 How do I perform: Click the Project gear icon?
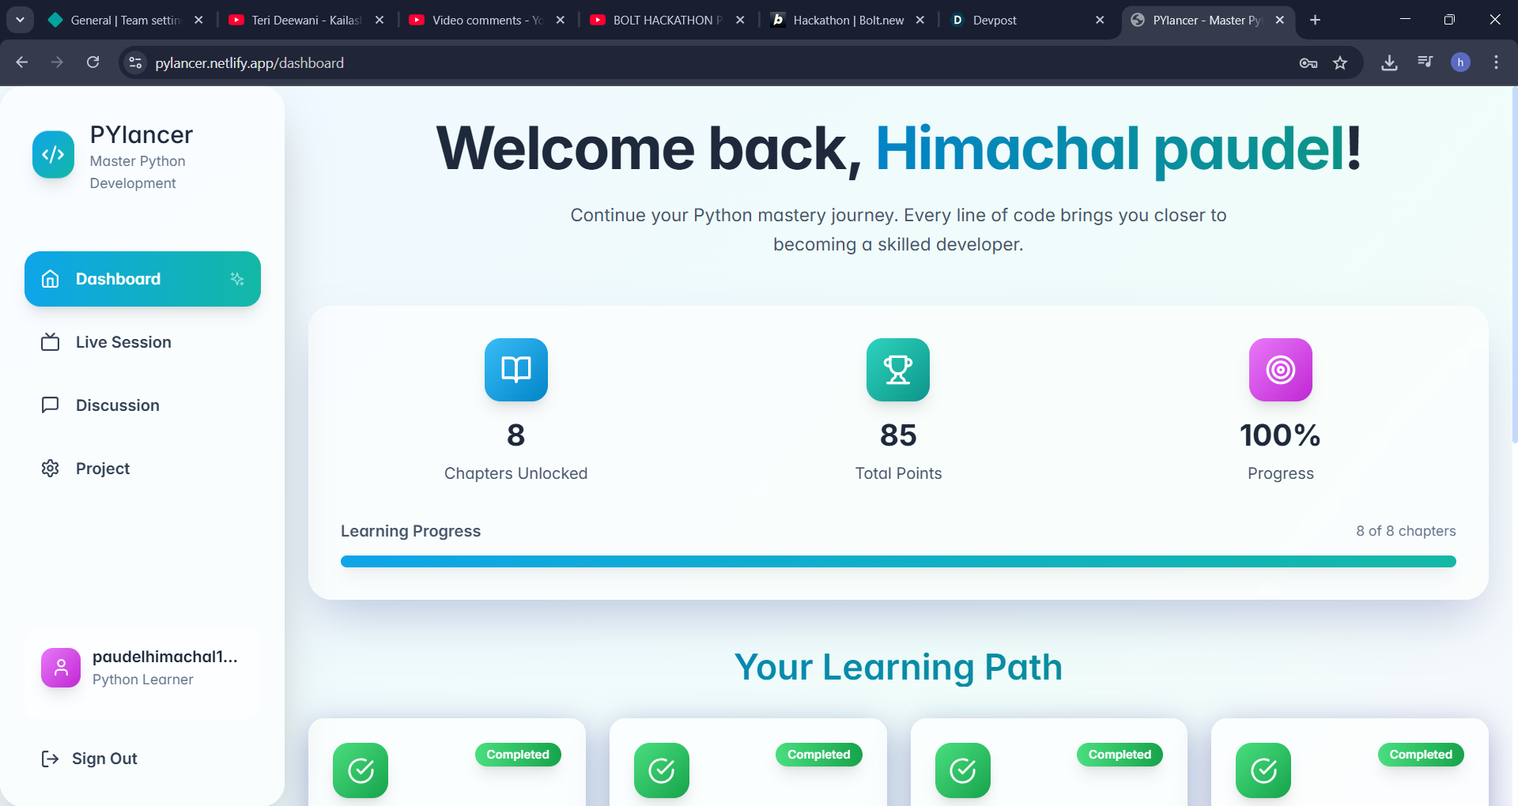50,469
